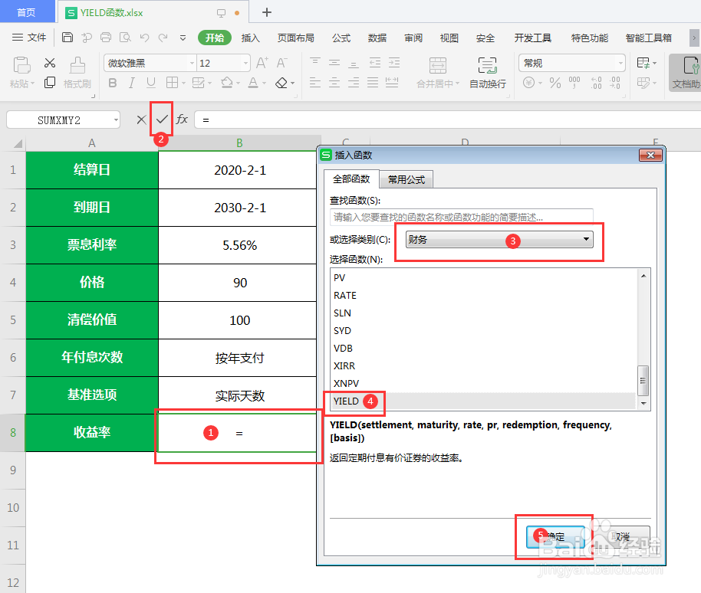This screenshot has width=701, height=593.
Task: Click the Paste clipboard icon
Action: [x=21, y=65]
